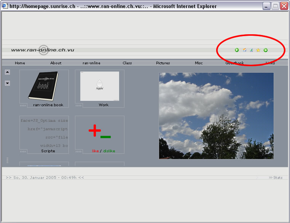Go to the Class navigation item
Image resolution: width=290 pixels, height=223 pixels.
pos(127,63)
